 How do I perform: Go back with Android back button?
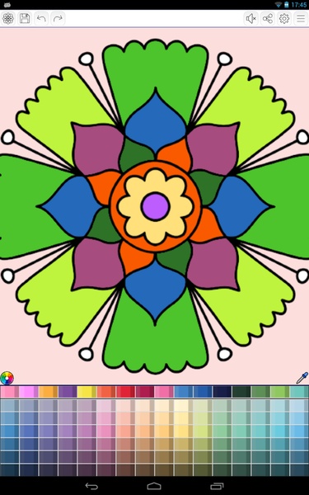click(x=91, y=486)
